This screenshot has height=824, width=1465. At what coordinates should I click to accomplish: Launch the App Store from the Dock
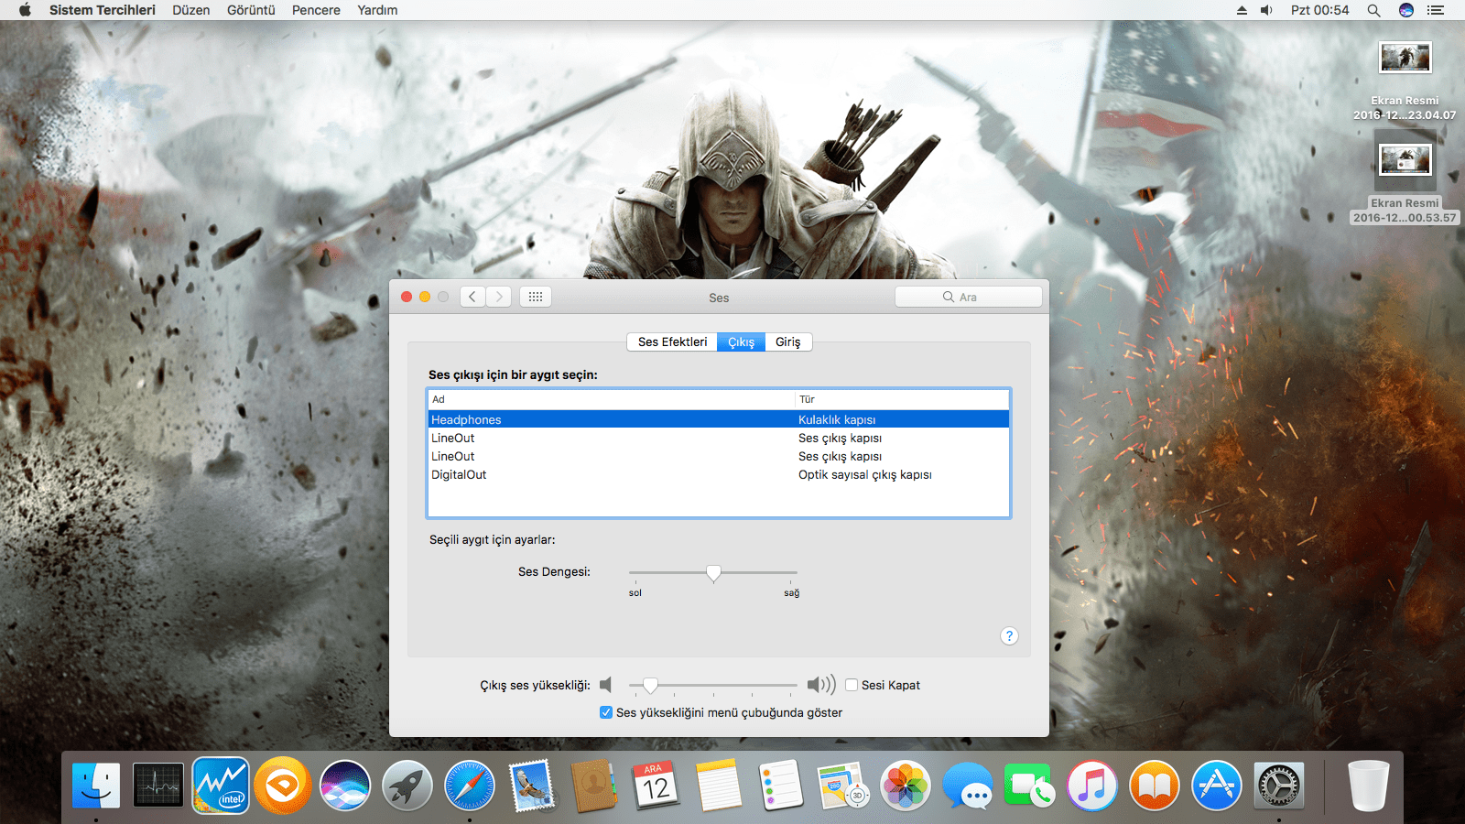click(1217, 786)
